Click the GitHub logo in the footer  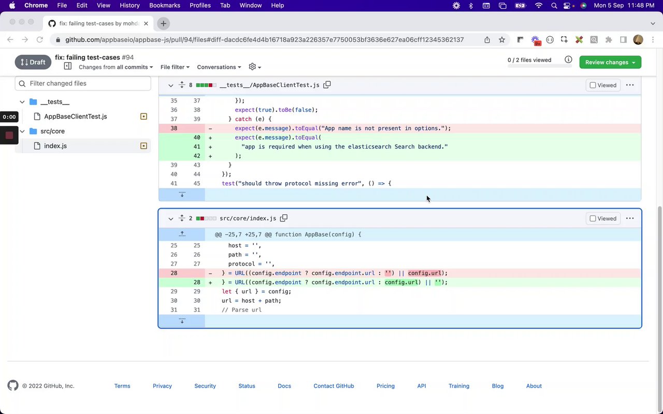click(x=13, y=386)
